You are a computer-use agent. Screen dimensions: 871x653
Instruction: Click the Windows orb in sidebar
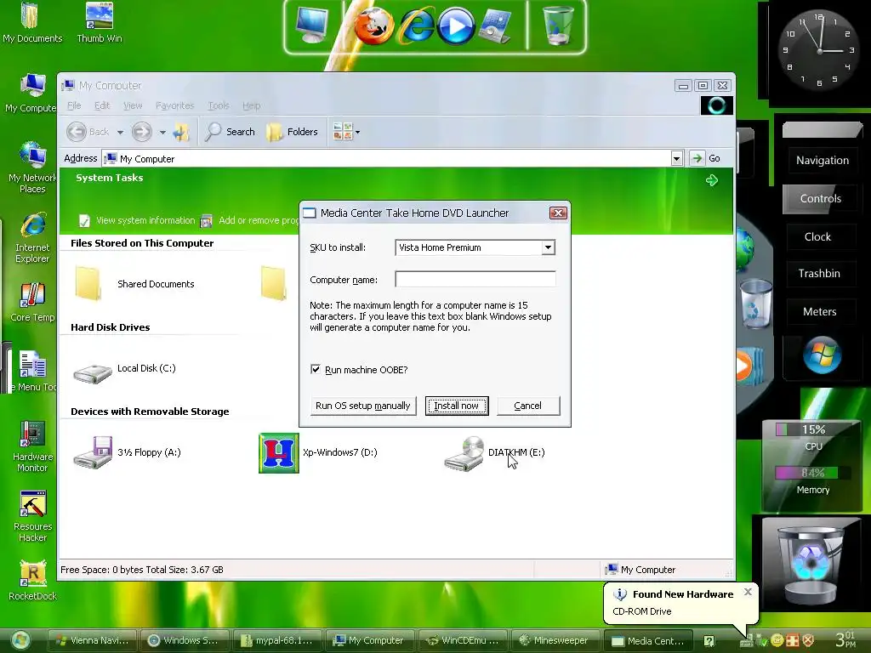(822, 355)
